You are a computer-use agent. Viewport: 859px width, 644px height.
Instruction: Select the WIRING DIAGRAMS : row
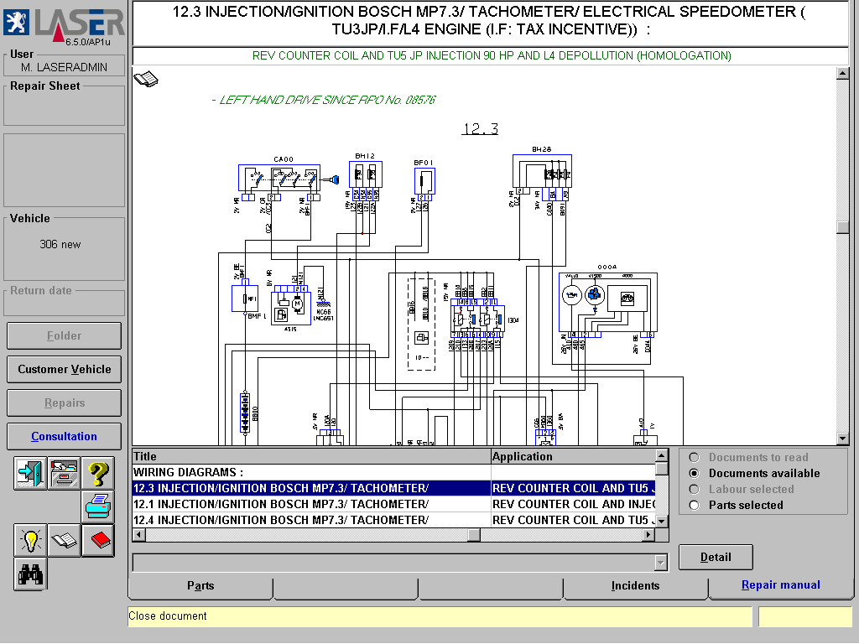click(393, 472)
